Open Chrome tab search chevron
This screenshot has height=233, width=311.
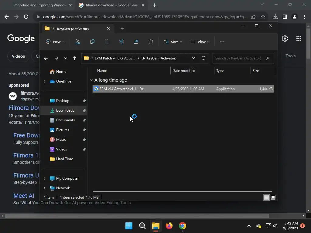262,4
